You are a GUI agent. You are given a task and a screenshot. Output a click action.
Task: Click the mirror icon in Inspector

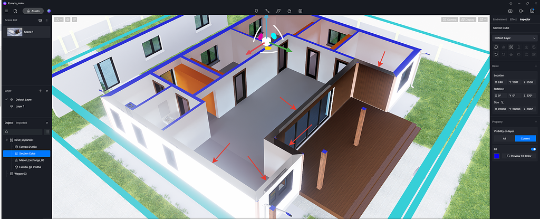pyautogui.click(x=504, y=47)
